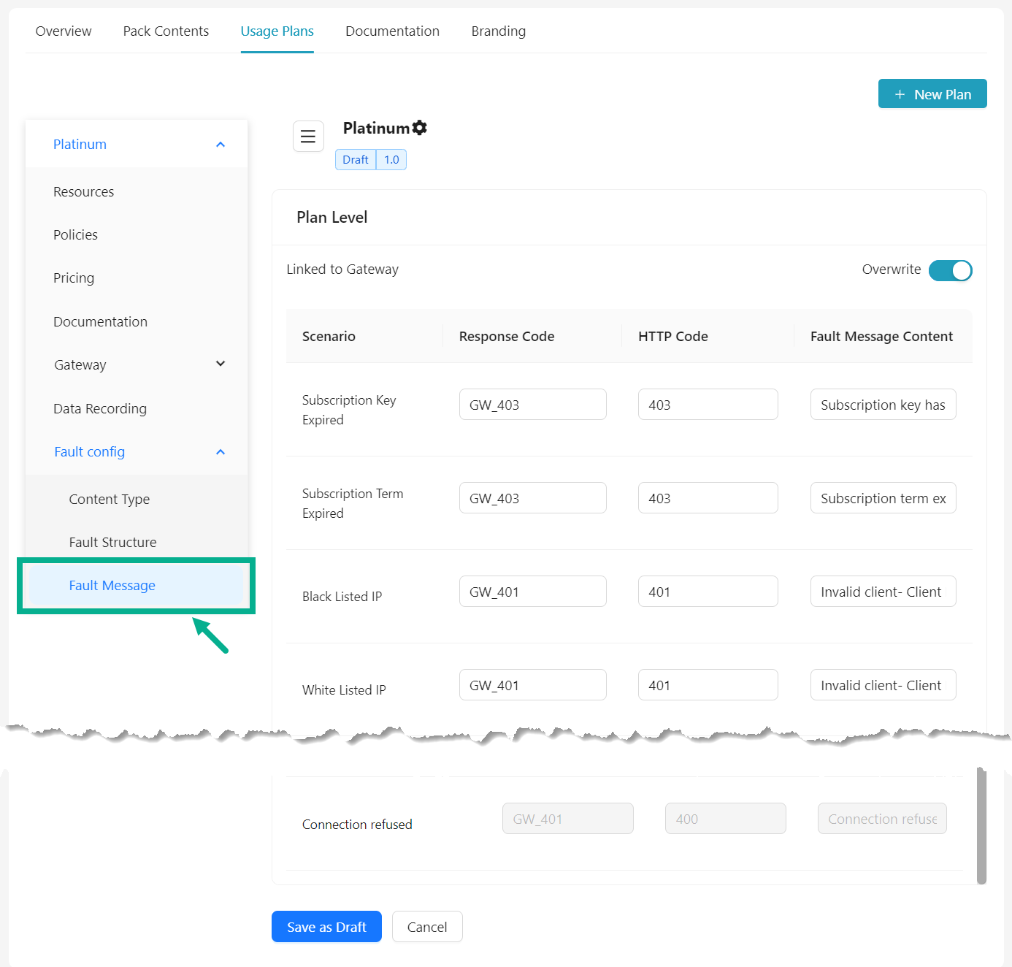1012x967 pixels.
Task: Select Fault Structure in the sidebar
Action: [113, 543]
